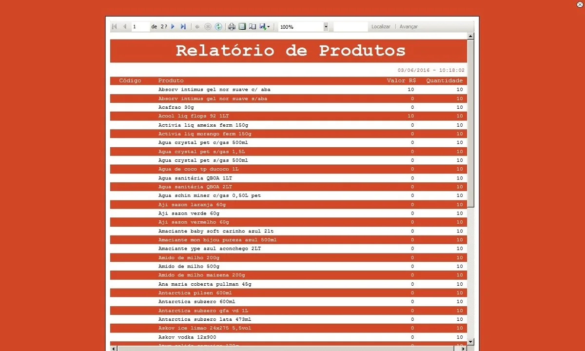Click the back to parent report arrow
This screenshot has width=585, height=351.
tap(197, 27)
